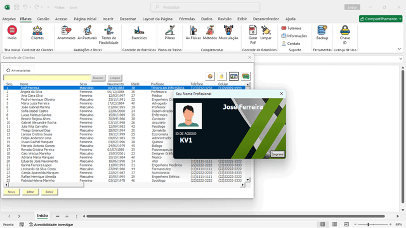Image resolution: width=406 pixels, height=228 pixels.
Task: Open the undo history dropdown arrow
Action: [30, 7]
